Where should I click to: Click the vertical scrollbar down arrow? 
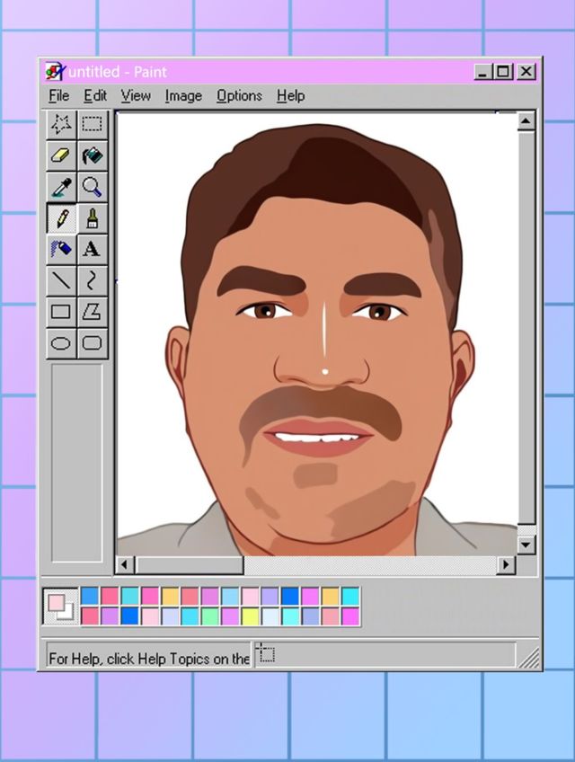[526, 545]
